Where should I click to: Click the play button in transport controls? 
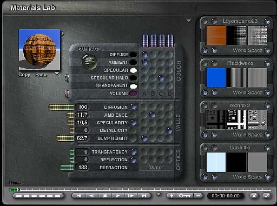coord(117,196)
